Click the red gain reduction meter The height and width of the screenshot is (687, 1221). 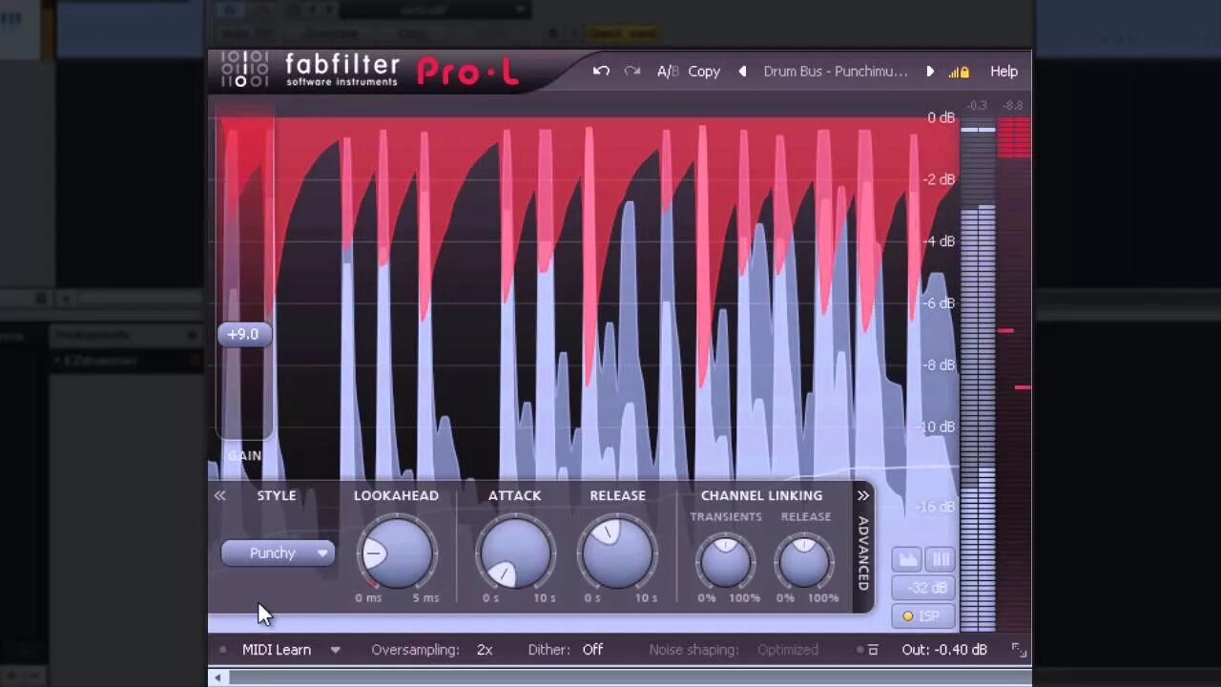[1014, 374]
